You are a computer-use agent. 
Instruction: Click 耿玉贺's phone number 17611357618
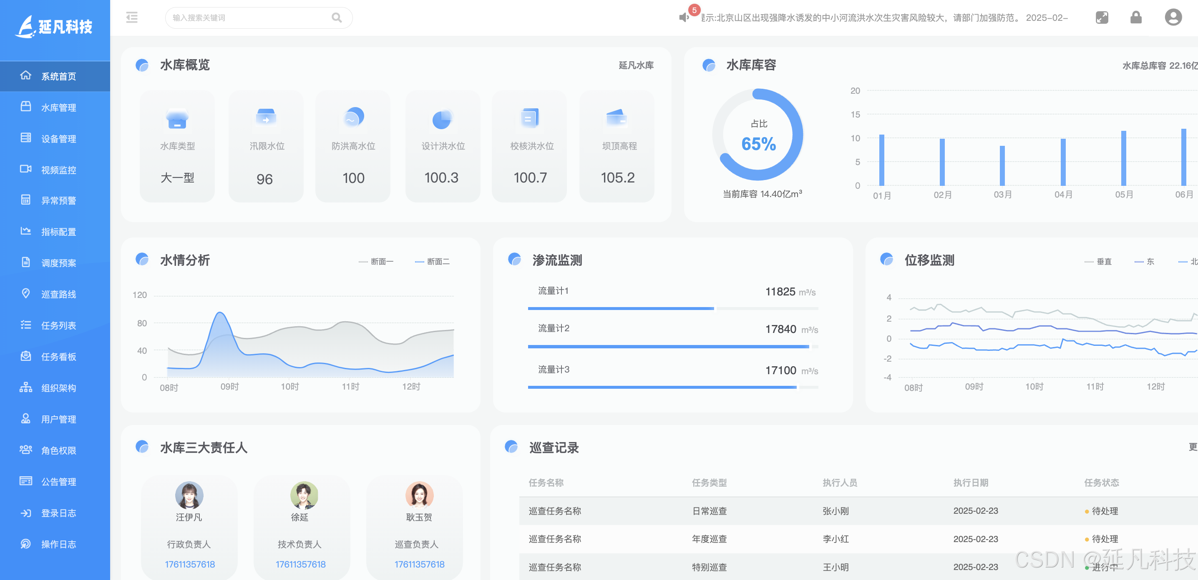click(419, 564)
